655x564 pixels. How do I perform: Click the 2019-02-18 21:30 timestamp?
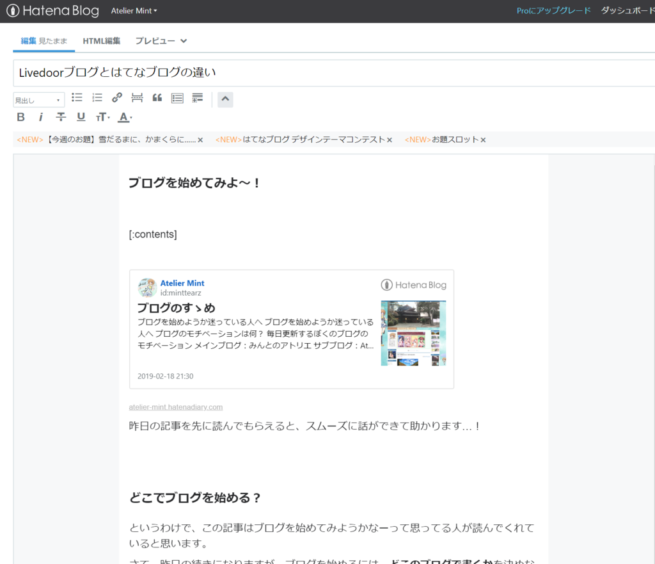tap(166, 376)
